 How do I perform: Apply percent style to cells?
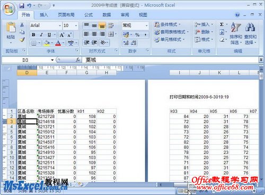point(137,35)
